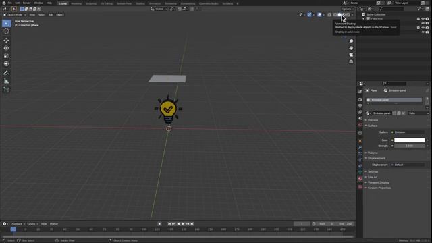Open the Object properties tab
This screenshot has width=432, height=243.
(x=360, y=141)
